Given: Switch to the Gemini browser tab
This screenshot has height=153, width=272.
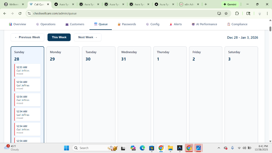Looking at the screenshot, I should [x=230, y=4].
